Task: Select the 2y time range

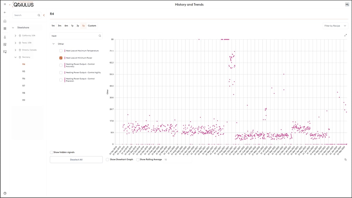Action: pyautogui.click(x=78, y=26)
